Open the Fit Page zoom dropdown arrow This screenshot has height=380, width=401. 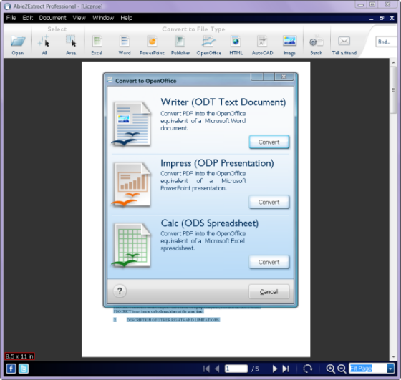tap(390, 369)
